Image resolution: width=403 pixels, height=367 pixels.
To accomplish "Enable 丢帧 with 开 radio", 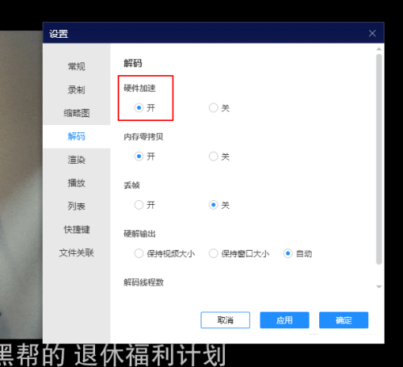I will pos(139,205).
